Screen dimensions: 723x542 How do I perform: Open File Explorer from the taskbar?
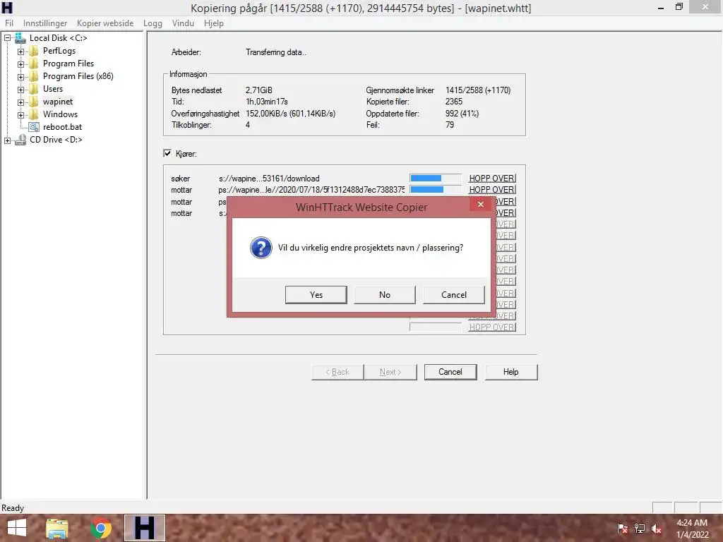click(57, 528)
